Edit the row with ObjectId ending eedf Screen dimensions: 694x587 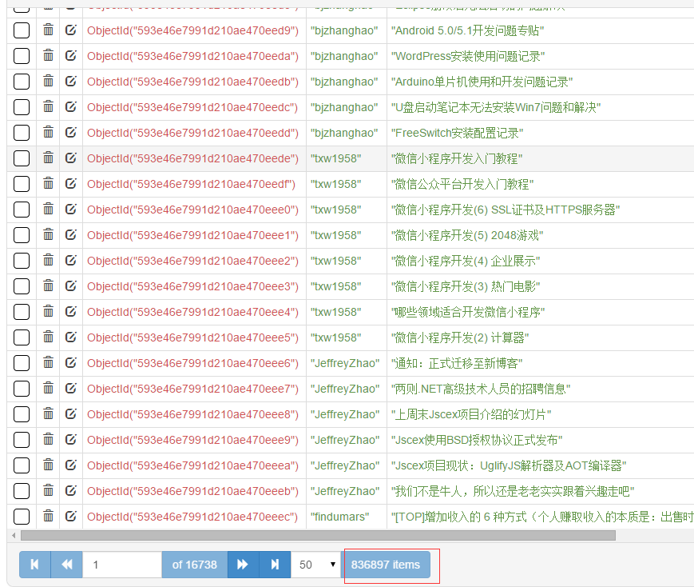71,184
